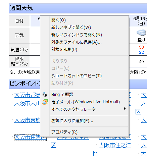
Task: Click the 週間天気 section heading
Action: [21, 8]
